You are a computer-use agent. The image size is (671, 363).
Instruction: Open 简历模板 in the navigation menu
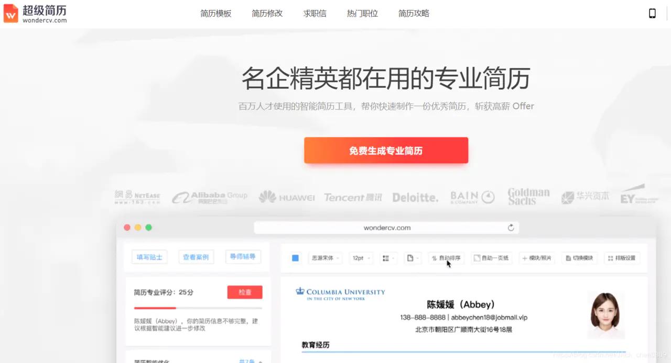coord(216,14)
